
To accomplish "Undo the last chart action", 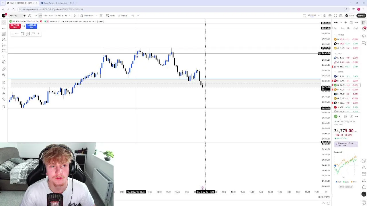I will 132,15.
